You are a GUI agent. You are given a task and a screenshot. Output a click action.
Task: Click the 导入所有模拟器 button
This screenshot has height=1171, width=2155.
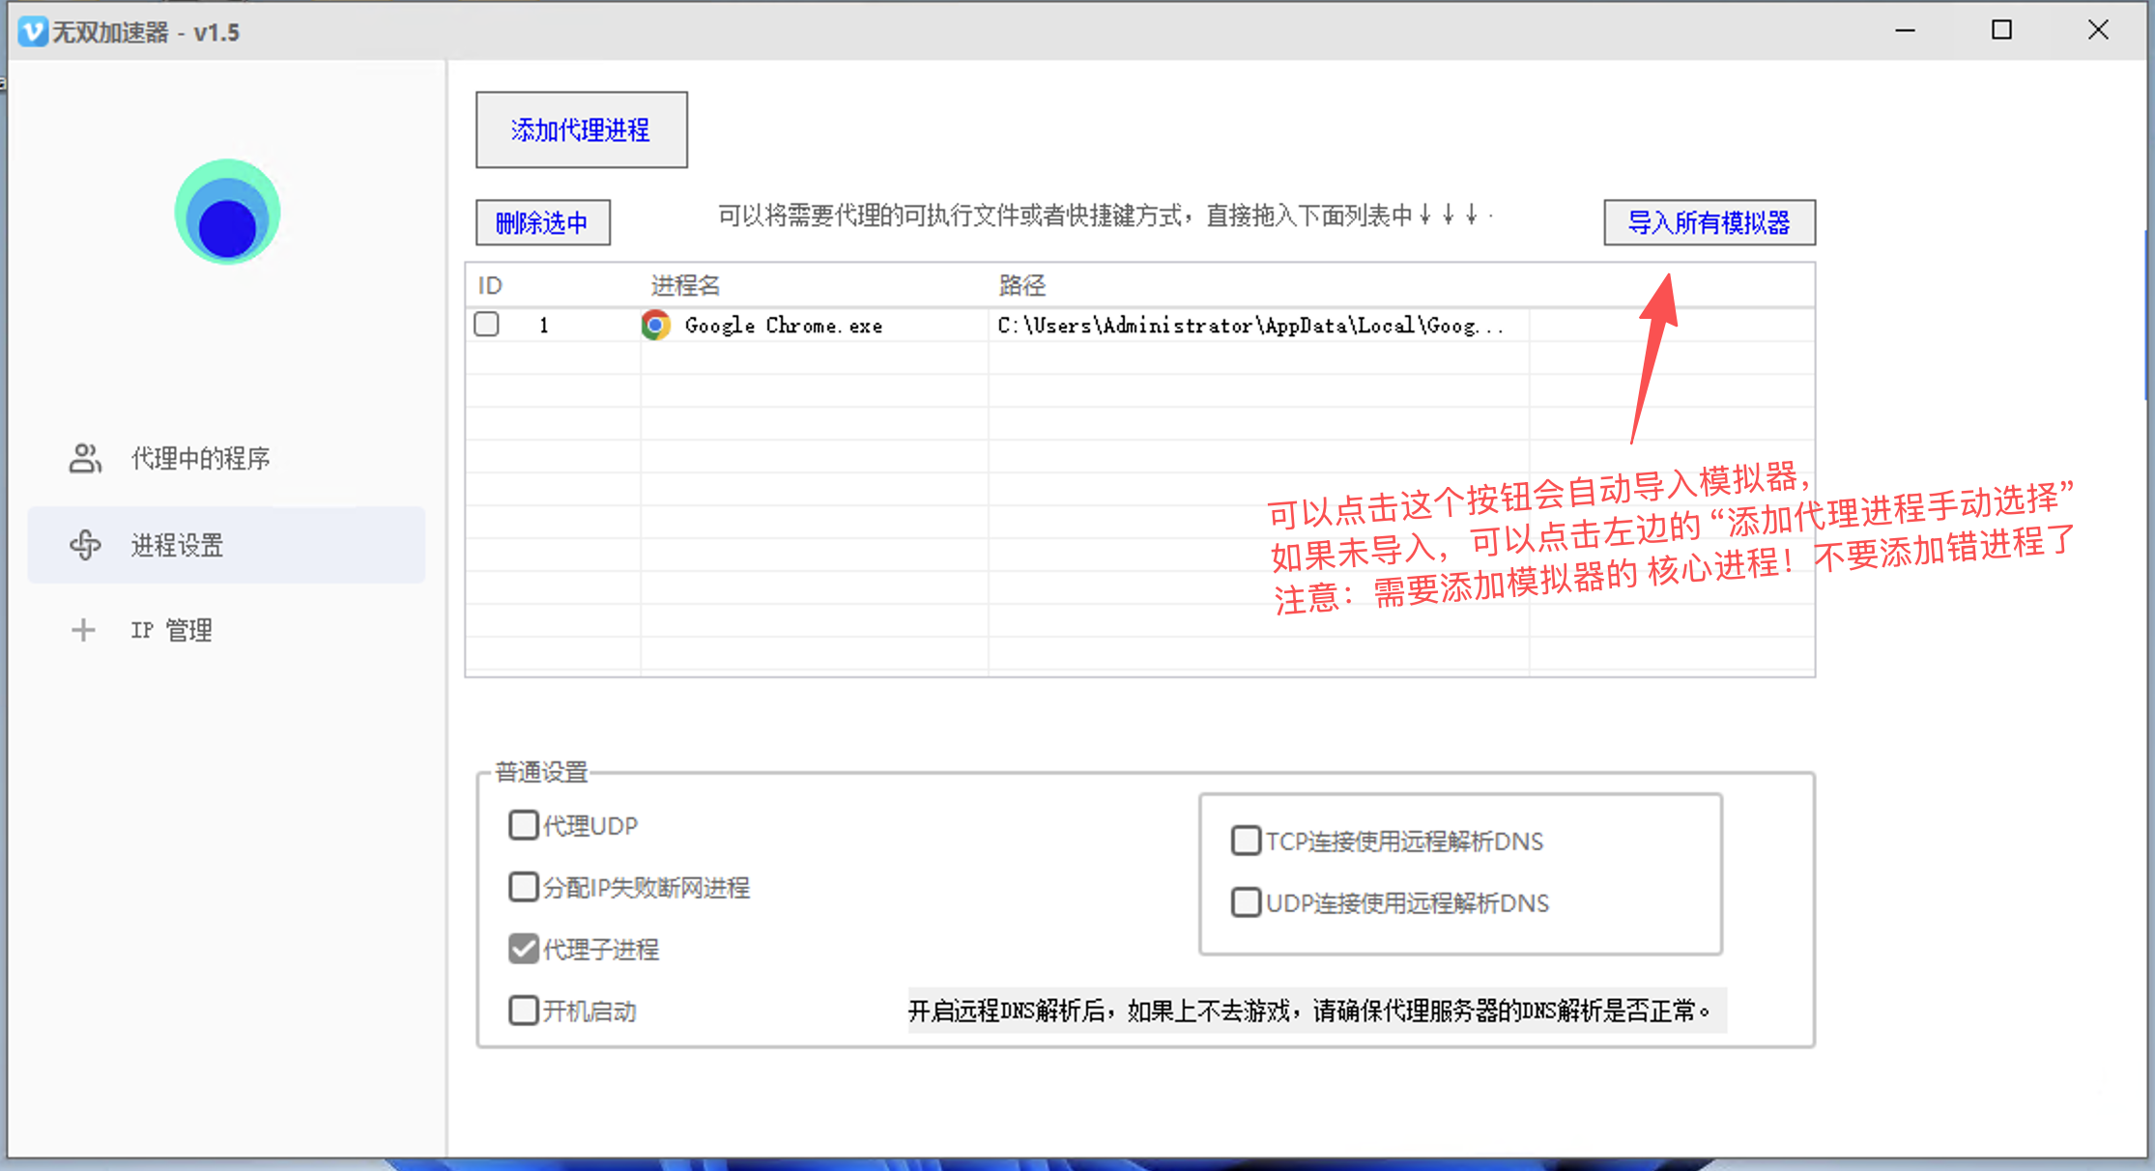[1709, 222]
